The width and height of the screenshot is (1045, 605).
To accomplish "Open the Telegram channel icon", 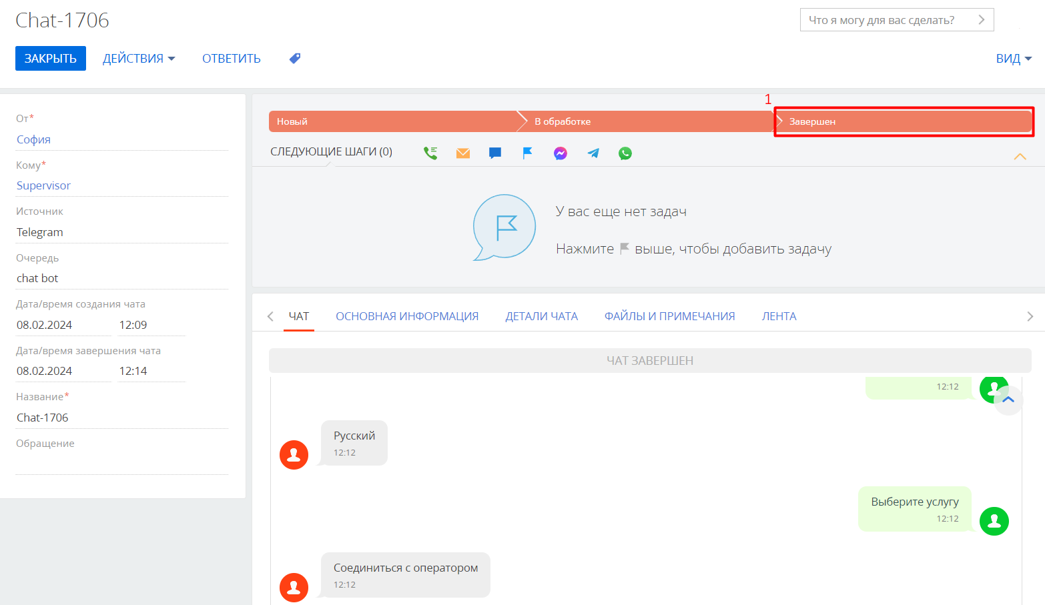I will pos(593,153).
